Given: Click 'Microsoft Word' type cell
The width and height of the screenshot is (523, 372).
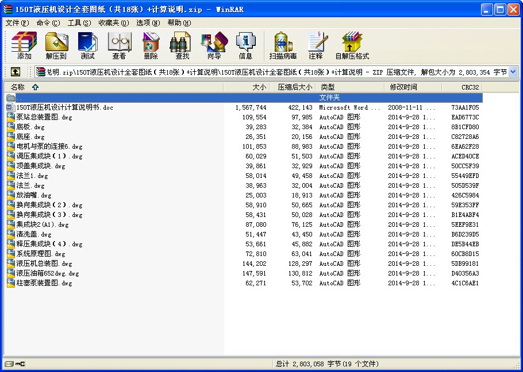Looking at the screenshot, I should click(x=349, y=107).
